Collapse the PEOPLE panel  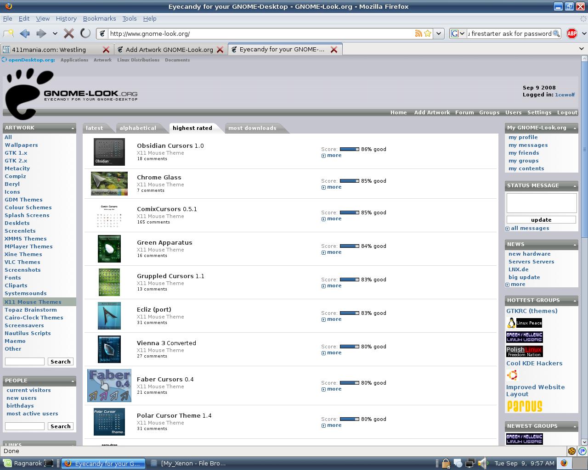[73, 381]
